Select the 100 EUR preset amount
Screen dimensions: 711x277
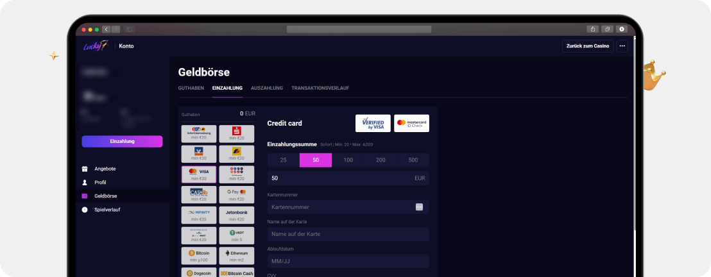click(348, 160)
